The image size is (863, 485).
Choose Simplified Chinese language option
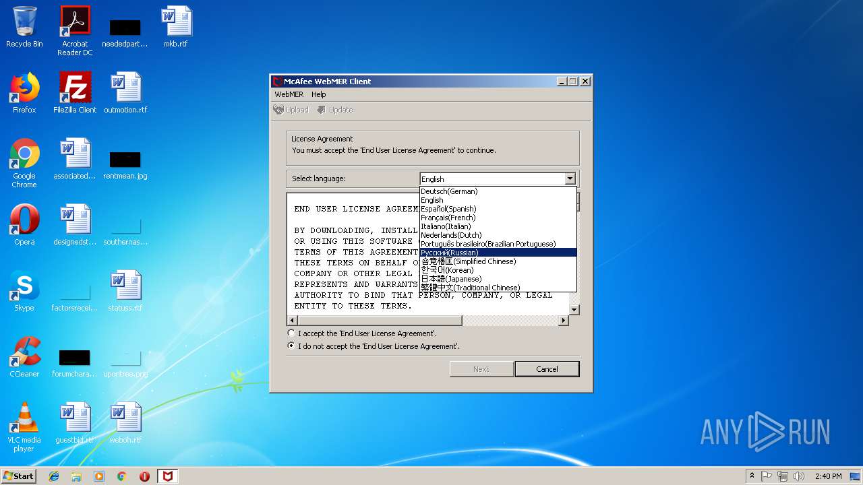point(498,261)
